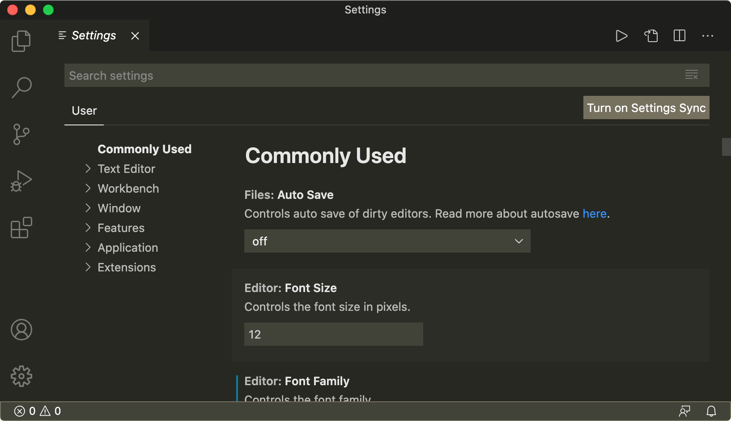Open the Search view in activity bar
731x421 pixels.
coord(21,87)
